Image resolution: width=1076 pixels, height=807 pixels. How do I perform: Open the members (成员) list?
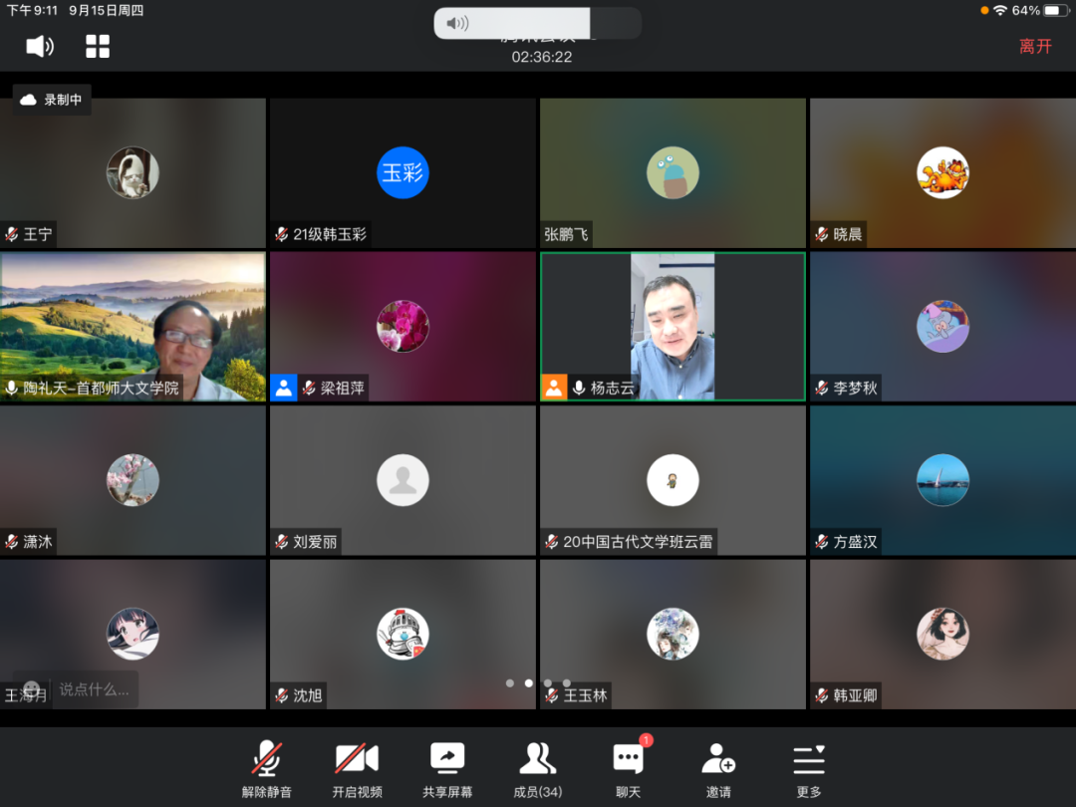tap(537, 770)
